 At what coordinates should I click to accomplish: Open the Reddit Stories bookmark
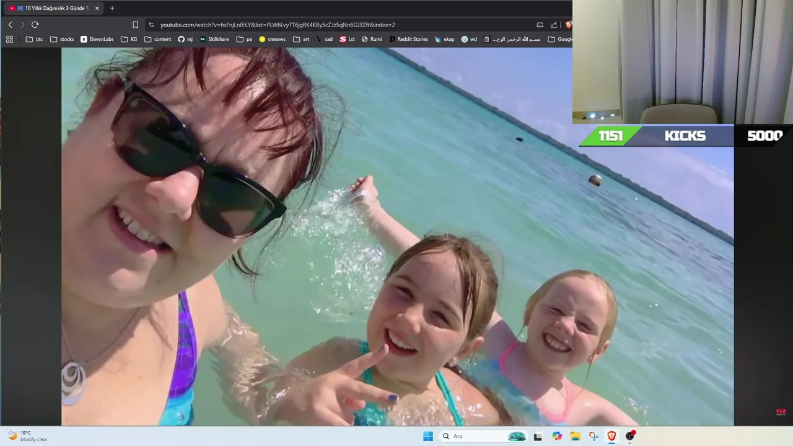point(408,39)
